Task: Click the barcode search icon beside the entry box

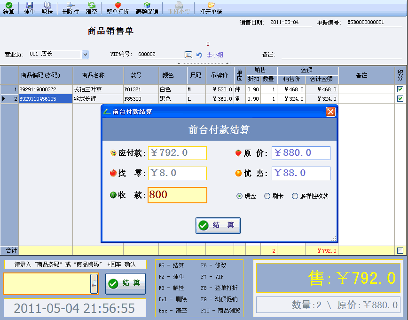Action: pos(94,283)
